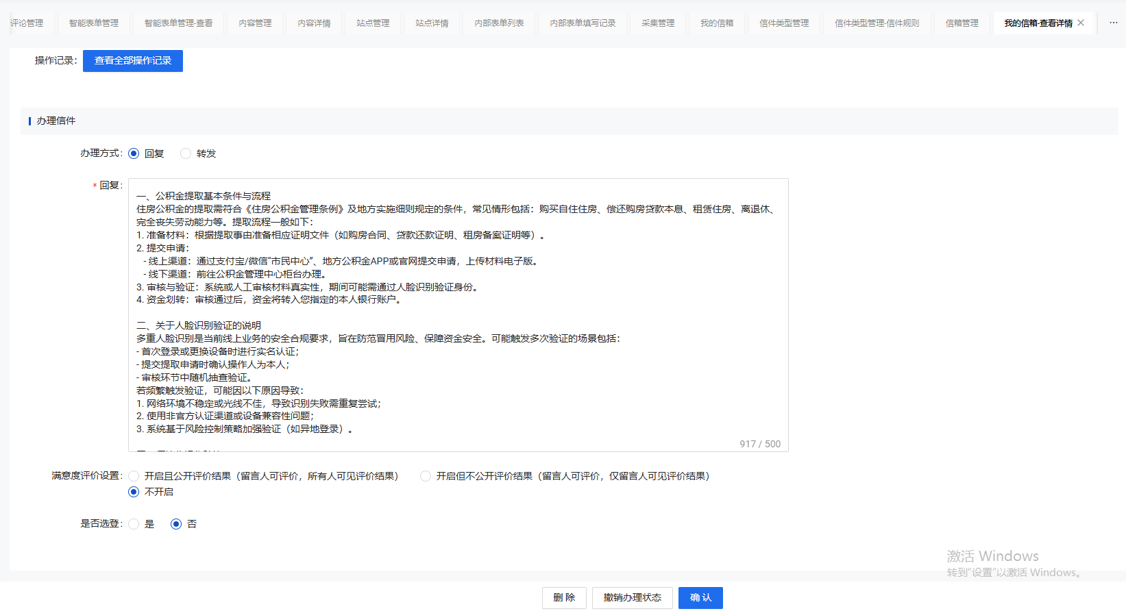The image size is (1126, 611).
Task: Choose 开启但不公开评价结果 option
Action: [x=426, y=476]
